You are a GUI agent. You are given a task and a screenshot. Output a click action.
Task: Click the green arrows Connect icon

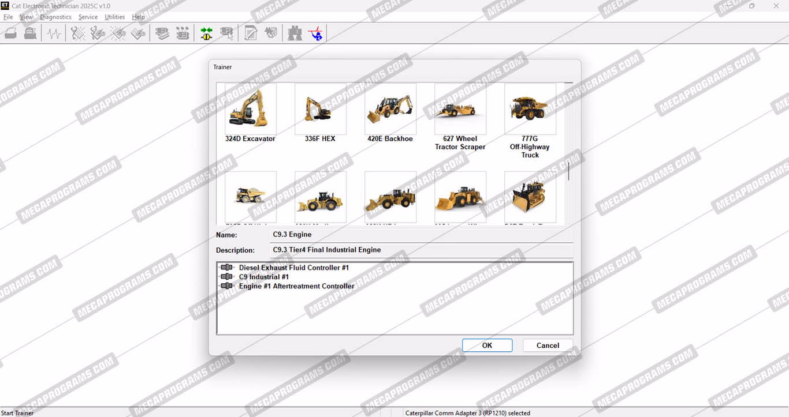[x=206, y=33]
